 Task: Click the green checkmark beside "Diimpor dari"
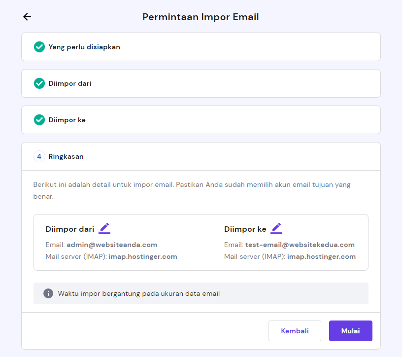[x=39, y=83]
